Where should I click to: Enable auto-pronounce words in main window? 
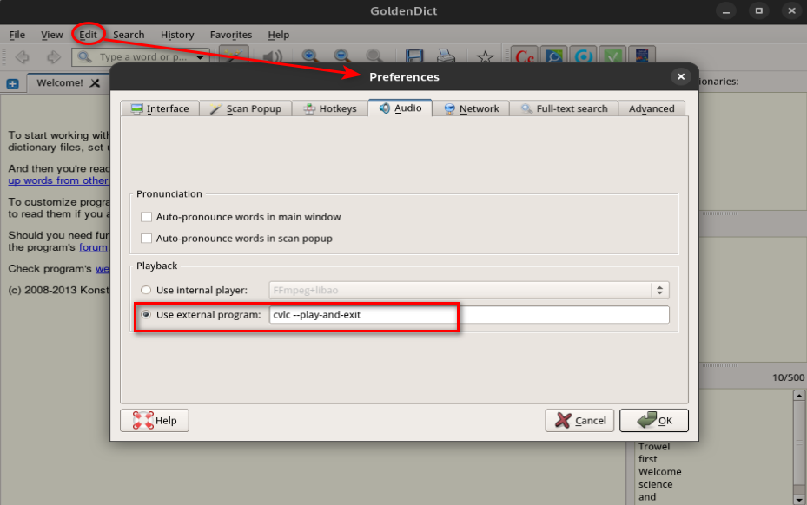click(146, 217)
